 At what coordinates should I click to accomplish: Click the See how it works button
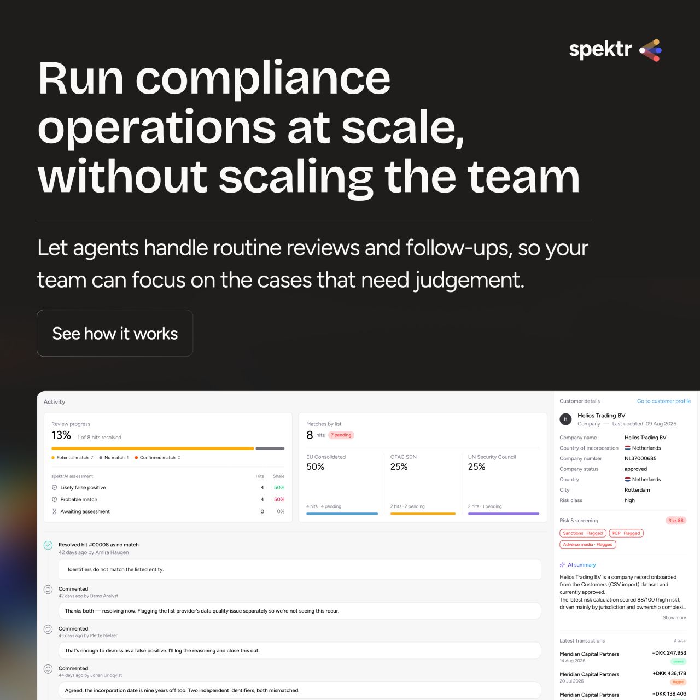pos(115,333)
